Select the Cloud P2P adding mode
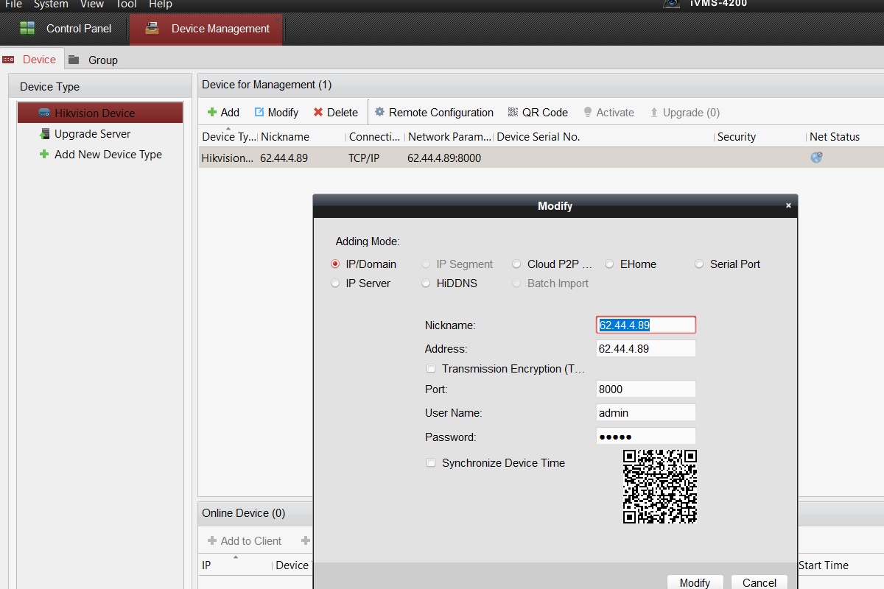Image resolution: width=884 pixels, height=589 pixels. (516, 264)
